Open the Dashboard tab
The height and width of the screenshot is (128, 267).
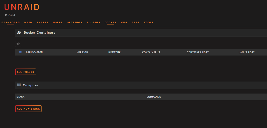[x=11, y=22]
